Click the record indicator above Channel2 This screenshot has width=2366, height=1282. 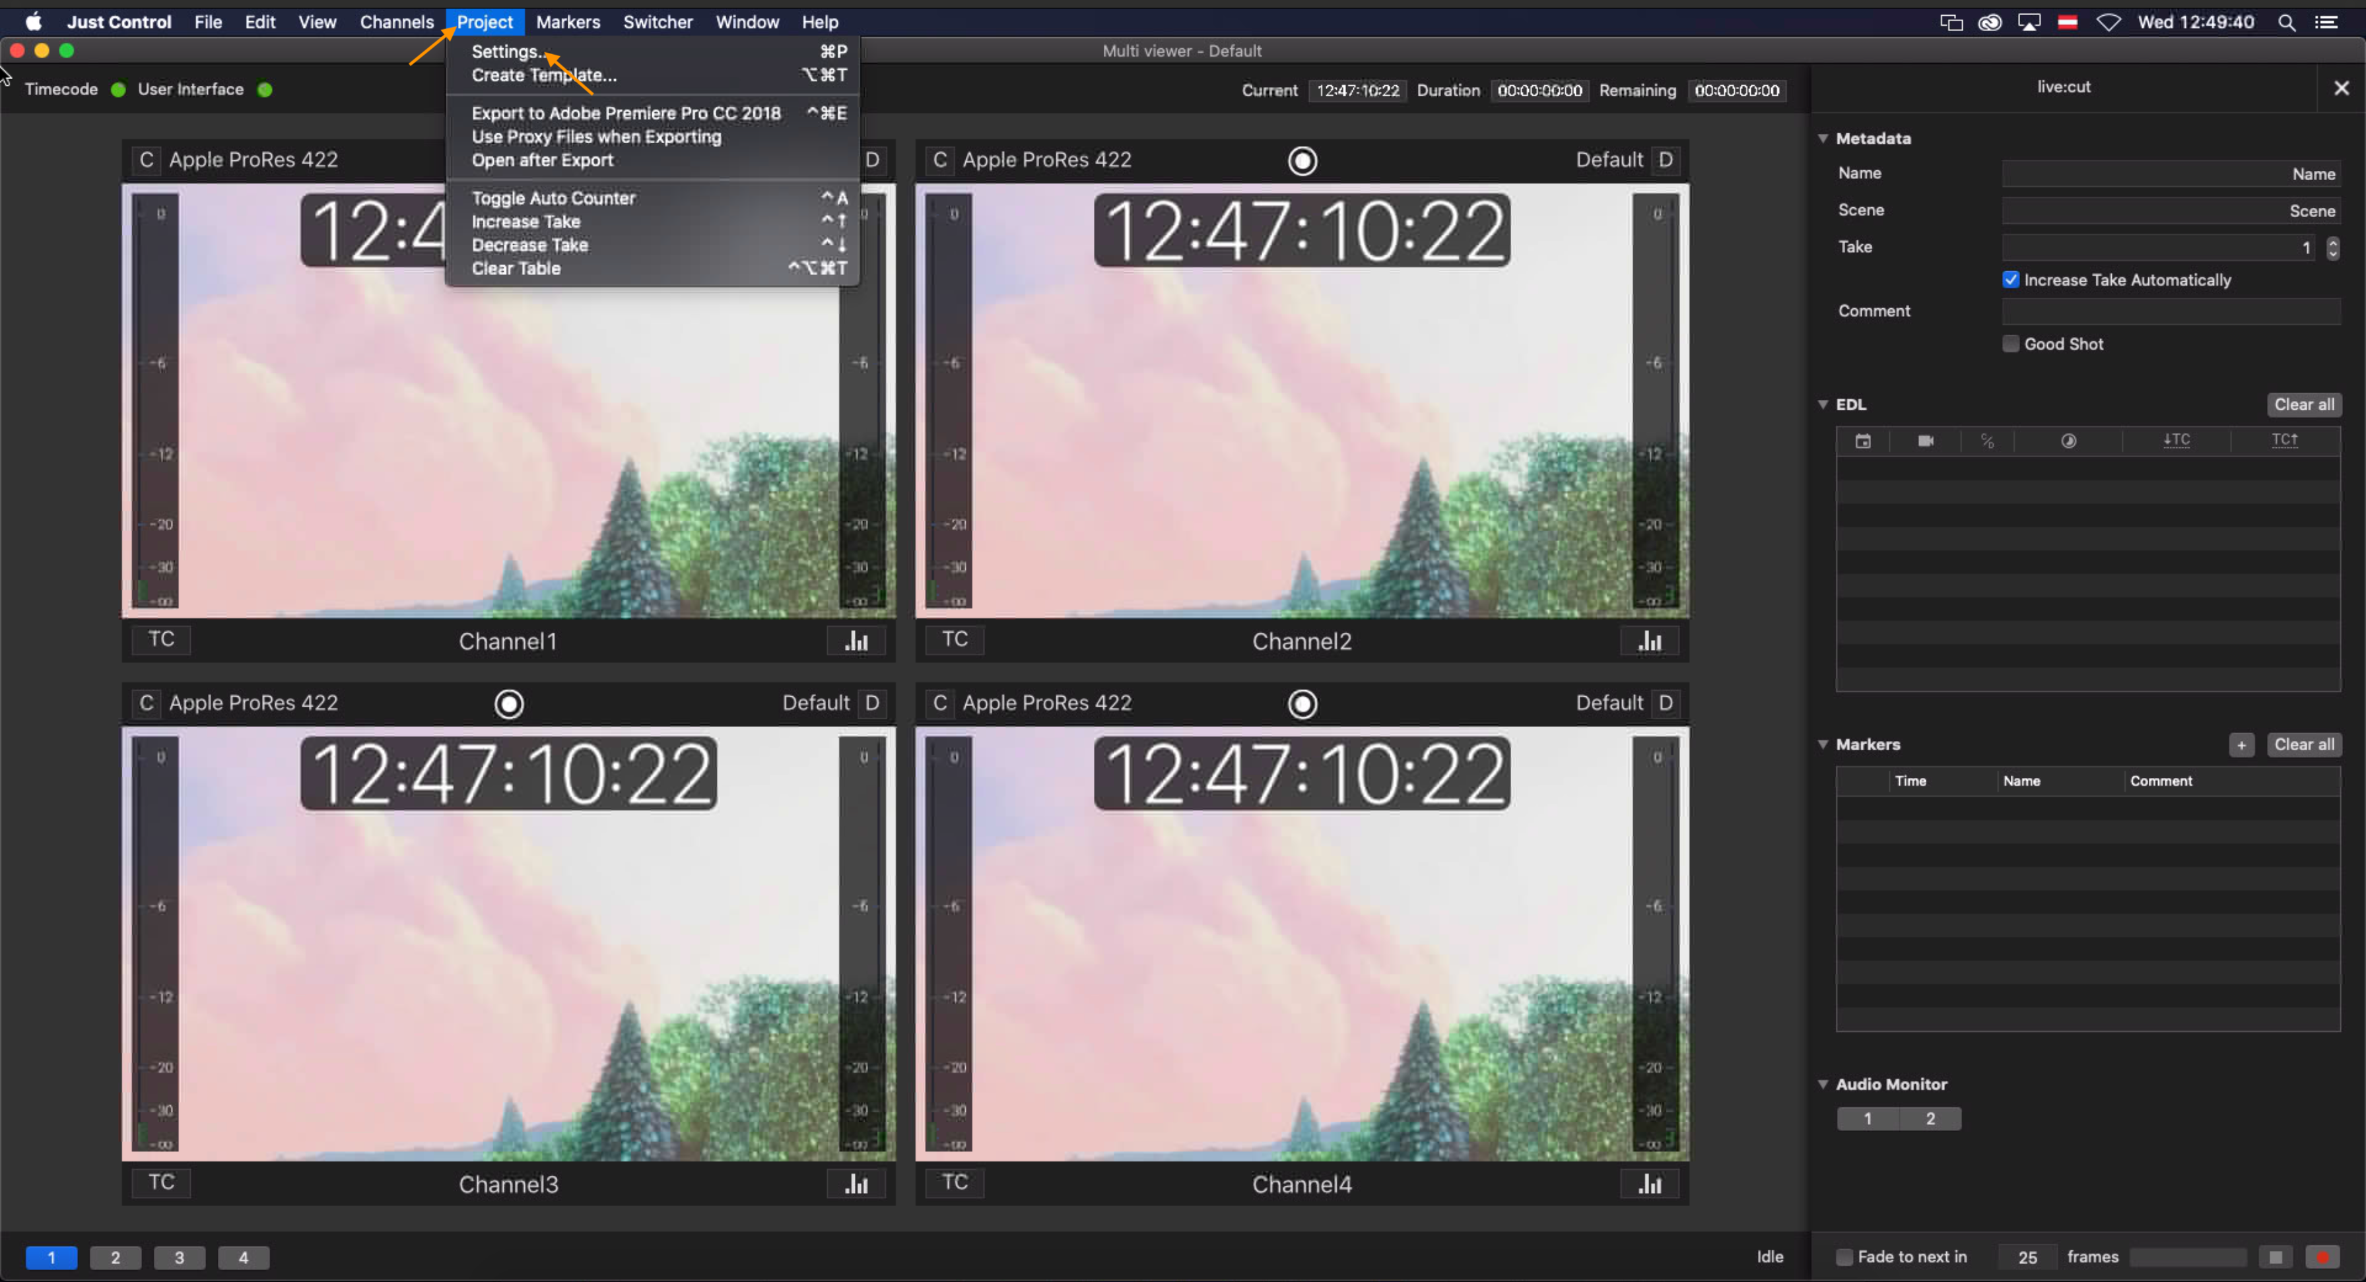(x=1302, y=160)
